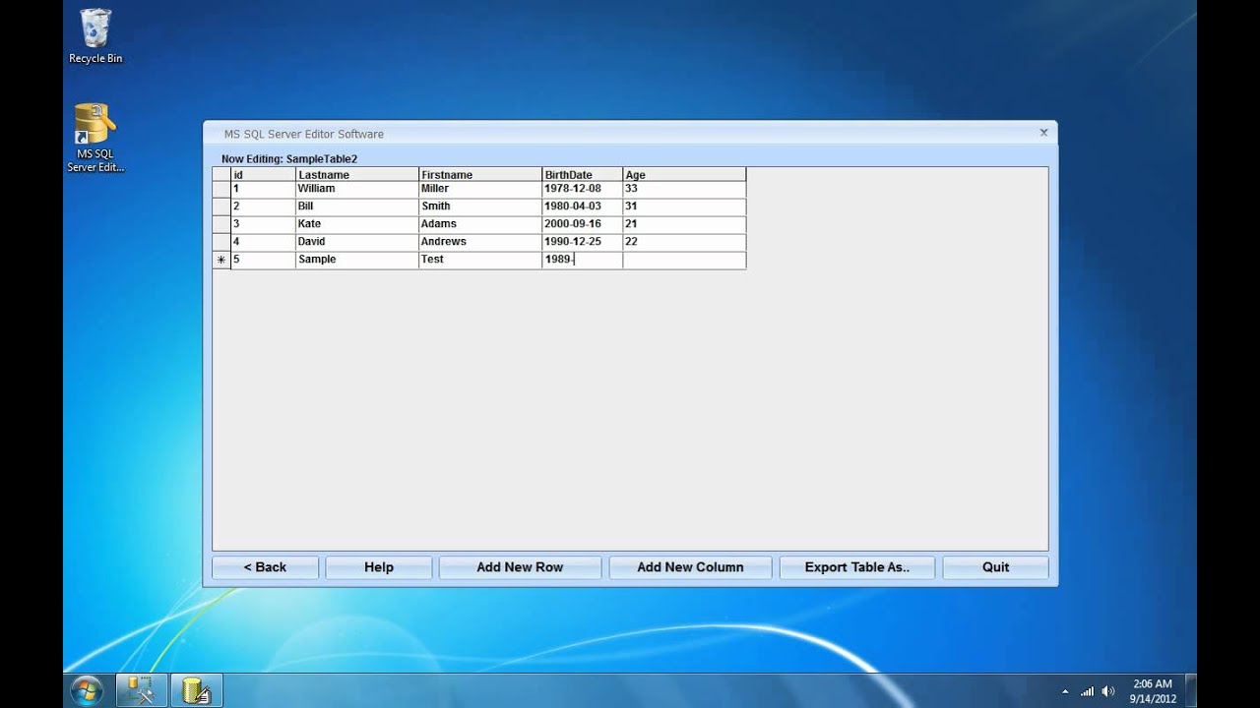Click the asterisk row header of row 5
The width and height of the screenshot is (1260, 708).
(x=221, y=260)
